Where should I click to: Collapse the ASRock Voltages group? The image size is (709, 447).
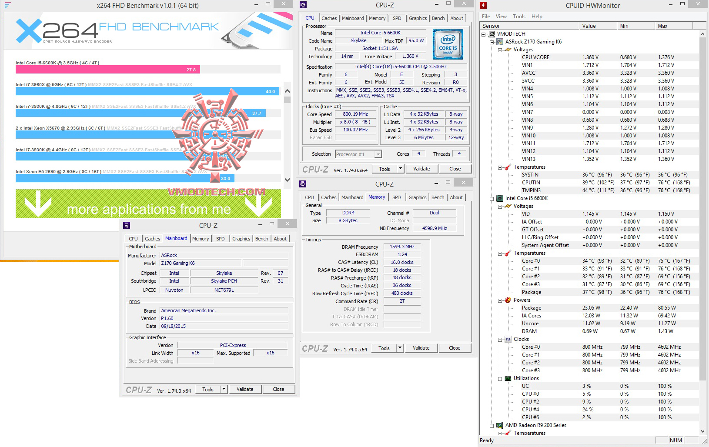(x=500, y=50)
